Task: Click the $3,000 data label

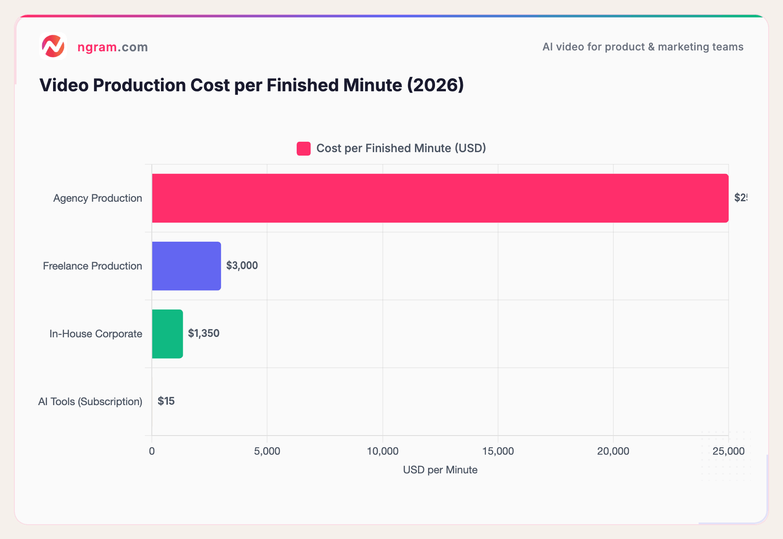Action: point(241,266)
